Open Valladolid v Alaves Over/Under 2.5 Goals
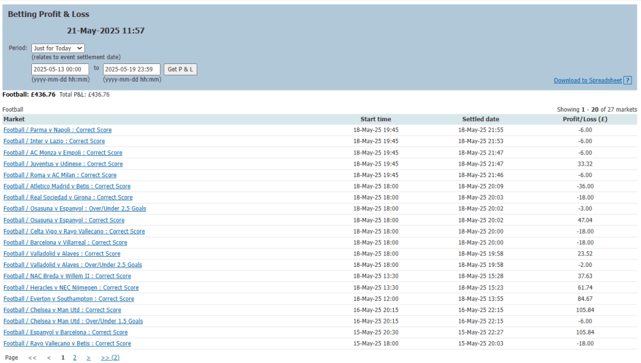The height and width of the screenshot is (363, 641). click(73, 265)
